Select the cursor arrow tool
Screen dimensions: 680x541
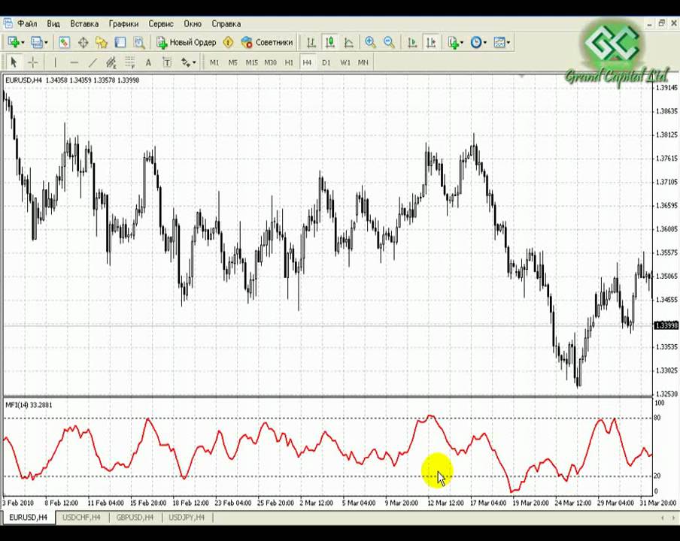pyautogui.click(x=14, y=62)
